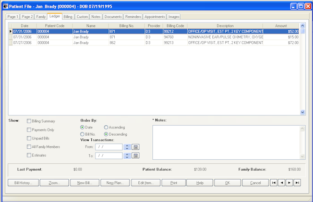Open the Billing tab
The width and height of the screenshot is (313, 202).
click(68, 17)
